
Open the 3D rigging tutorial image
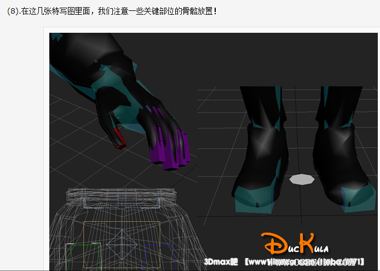[213, 152]
